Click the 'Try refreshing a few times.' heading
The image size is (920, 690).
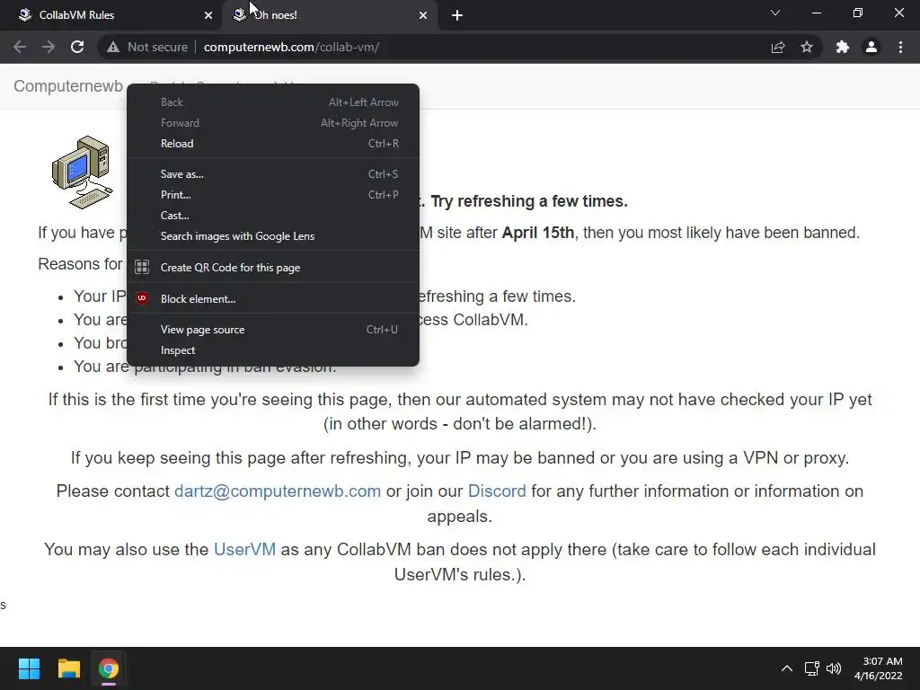point(529,201)
